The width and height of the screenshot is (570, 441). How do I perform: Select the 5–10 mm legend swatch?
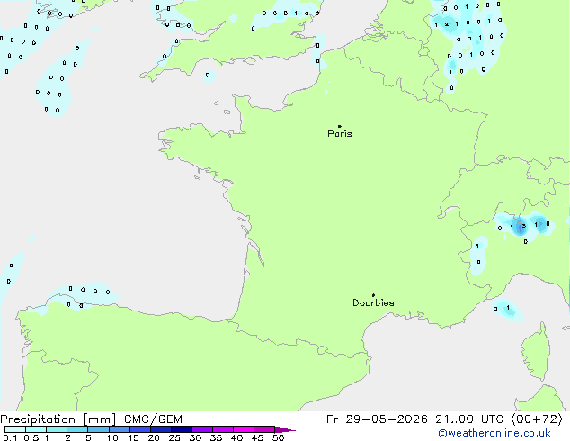click(x=98, y=429)
